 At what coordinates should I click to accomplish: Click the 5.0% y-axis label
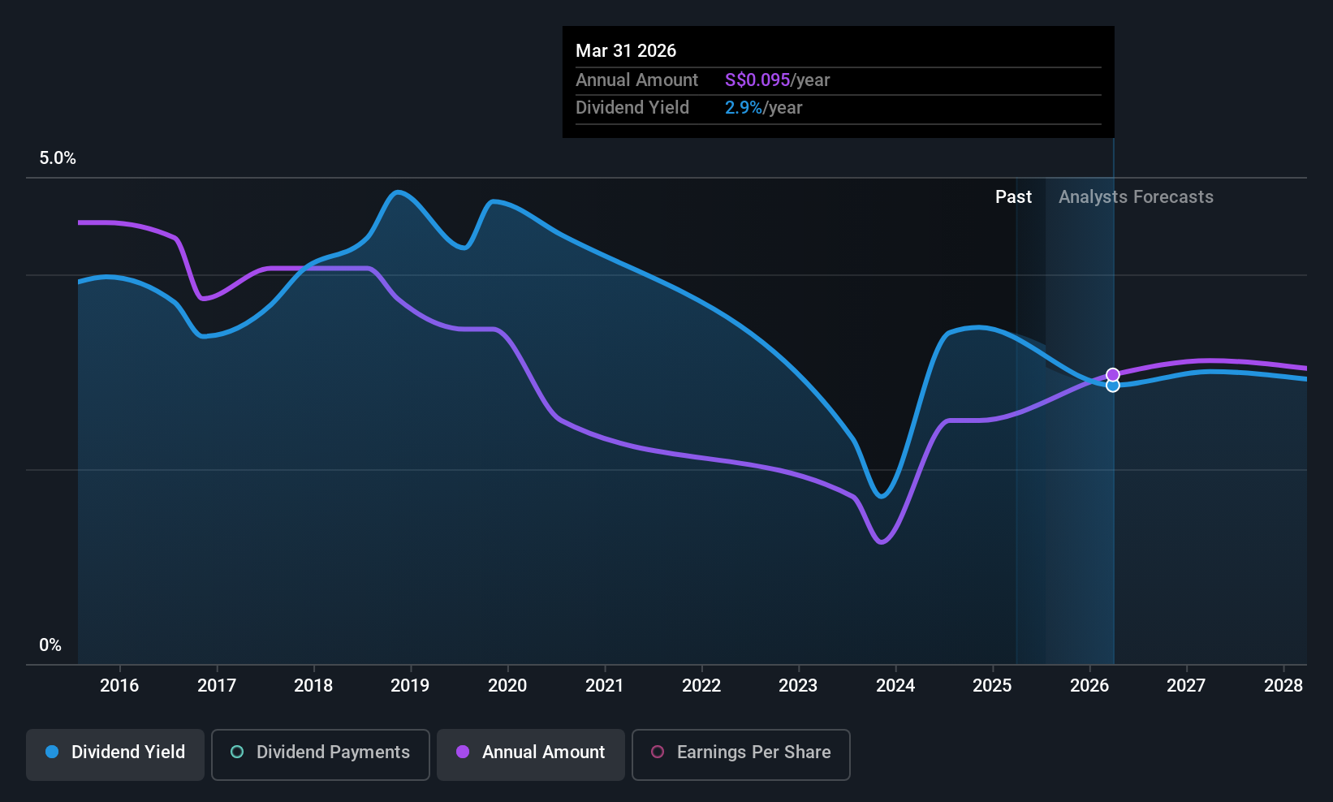(x=58, y=158)
